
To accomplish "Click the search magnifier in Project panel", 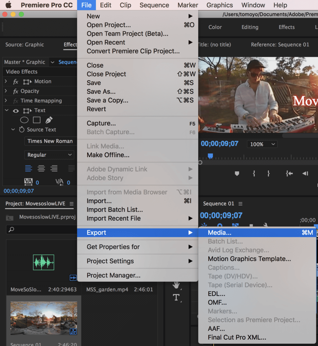I will click(x=11, y=229).
